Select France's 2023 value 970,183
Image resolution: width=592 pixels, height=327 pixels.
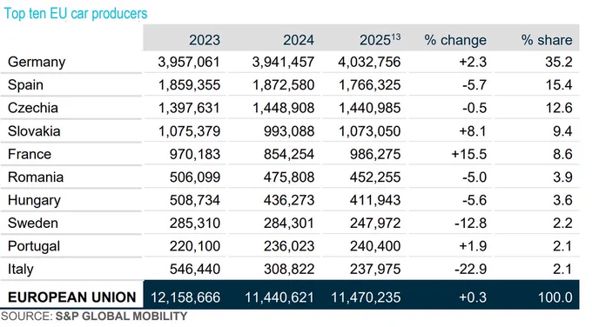coord(195,154)
